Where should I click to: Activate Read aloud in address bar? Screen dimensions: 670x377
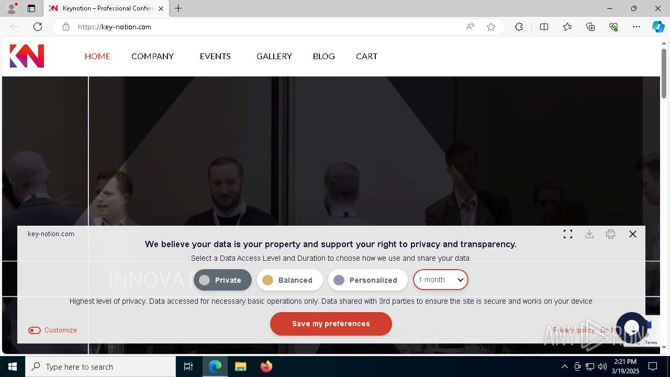pyautogui.click(x=470, y=27)
